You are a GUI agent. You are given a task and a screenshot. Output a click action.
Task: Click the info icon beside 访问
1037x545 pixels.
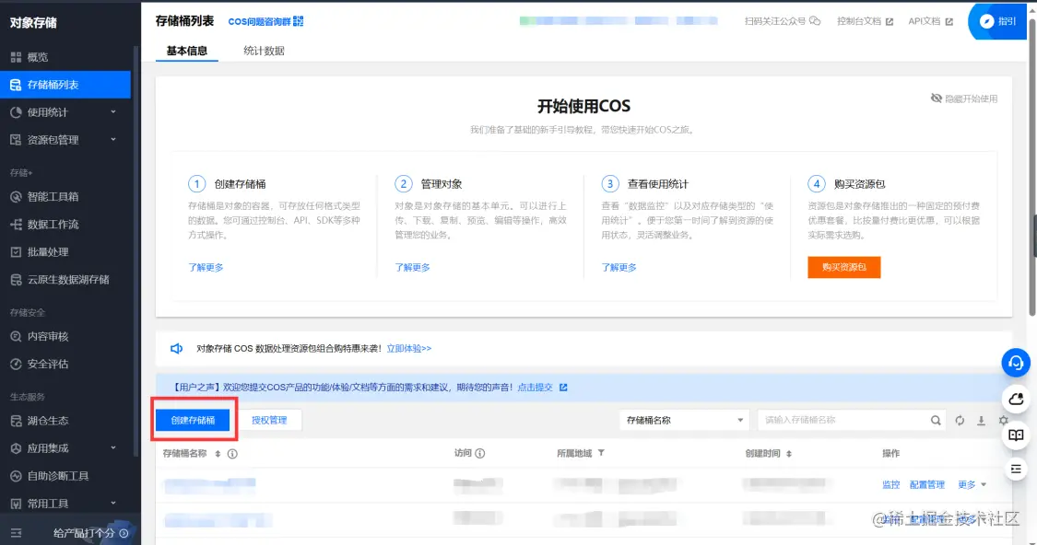pyautogui.click(x=480, y=453)
